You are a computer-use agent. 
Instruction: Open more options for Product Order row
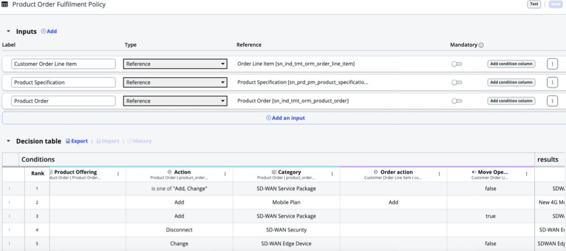pyautogui.click(x=552, y=101)
